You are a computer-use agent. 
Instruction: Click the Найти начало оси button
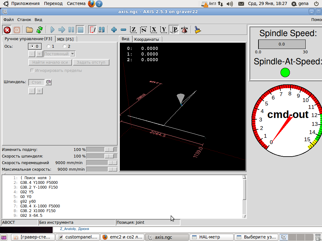coord(50,62)
